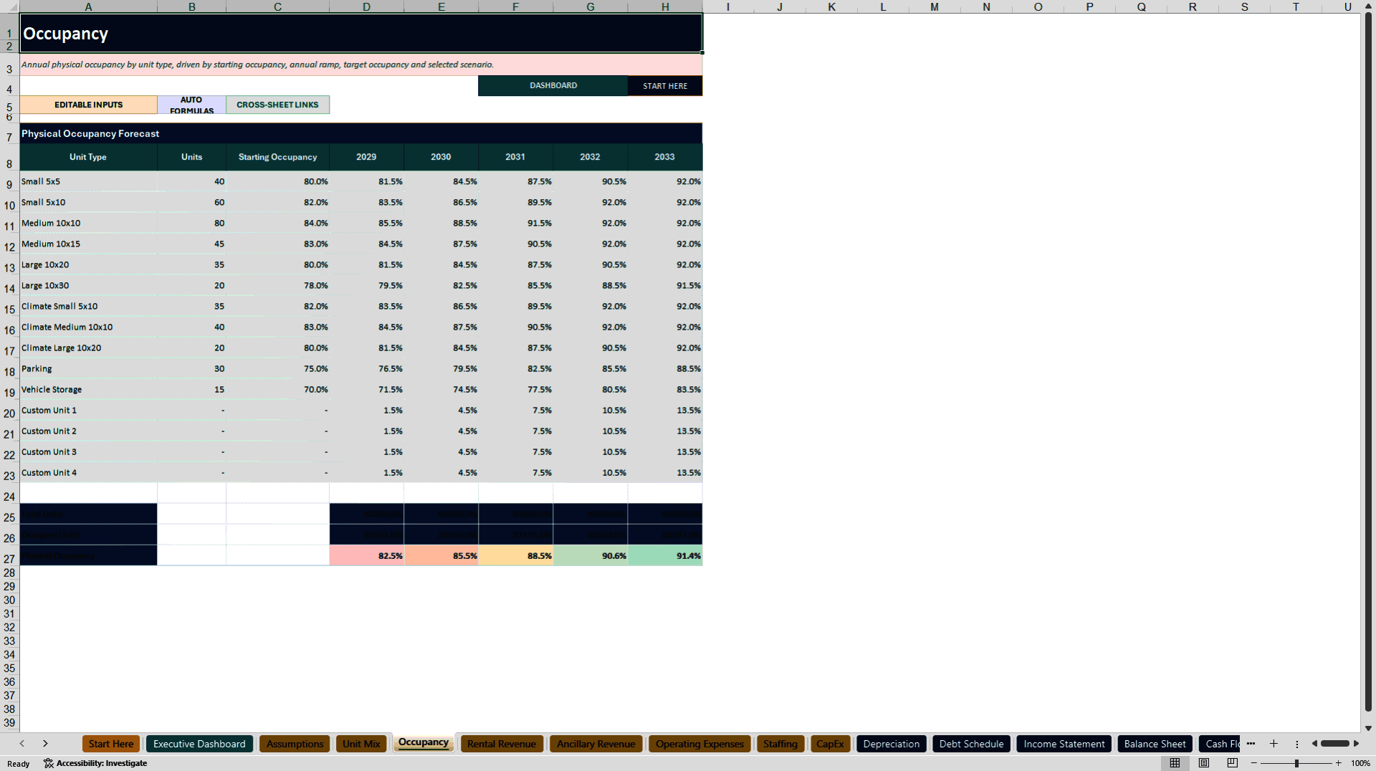Select the 91.4% total occupancy cell

665,555
